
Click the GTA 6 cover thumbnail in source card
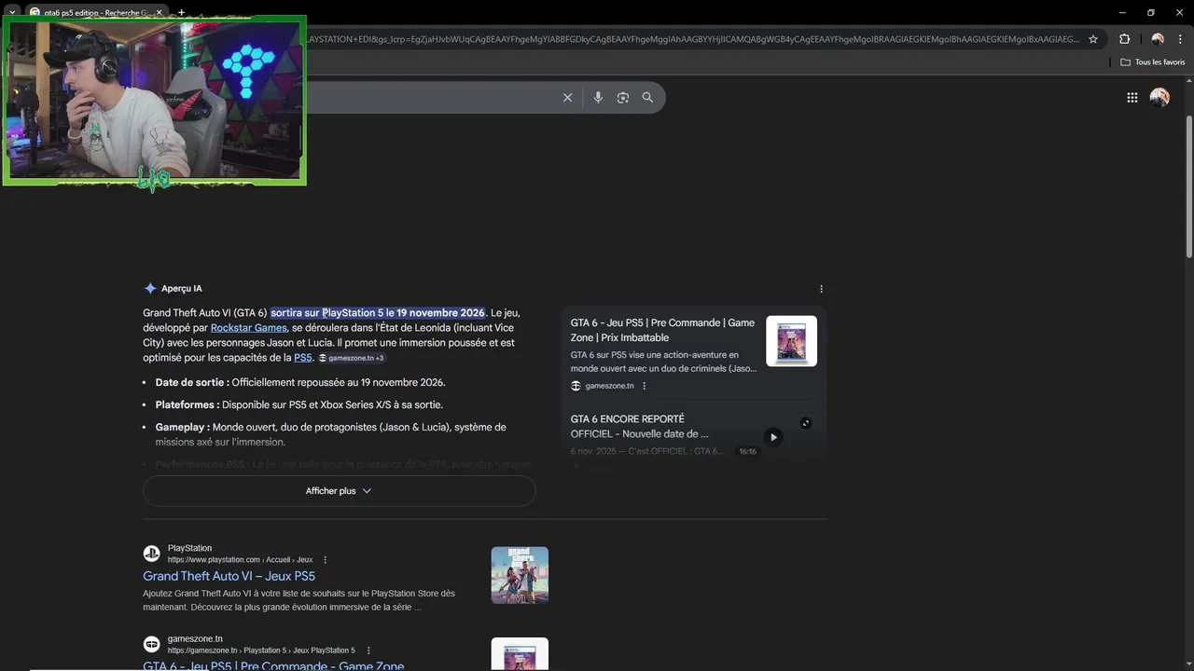click(x=791, y=341)
